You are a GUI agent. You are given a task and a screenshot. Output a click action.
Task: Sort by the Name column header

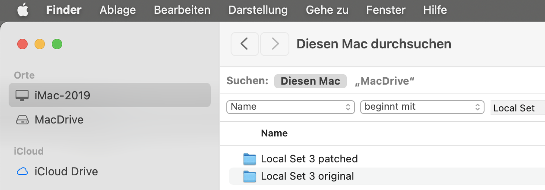pyautogui.click(x=274, y=133)
